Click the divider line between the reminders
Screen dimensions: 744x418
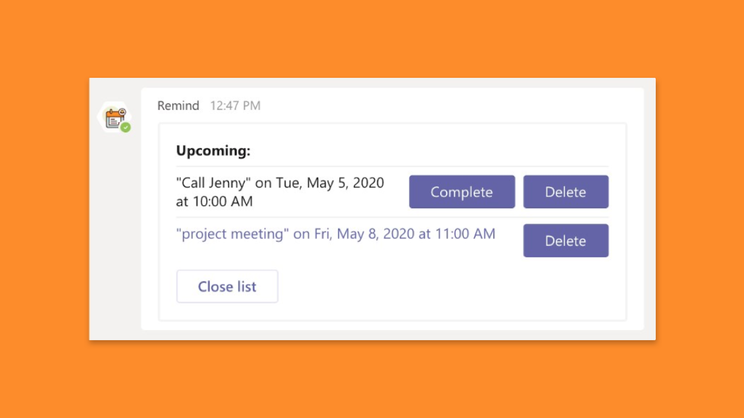[392, 217]
